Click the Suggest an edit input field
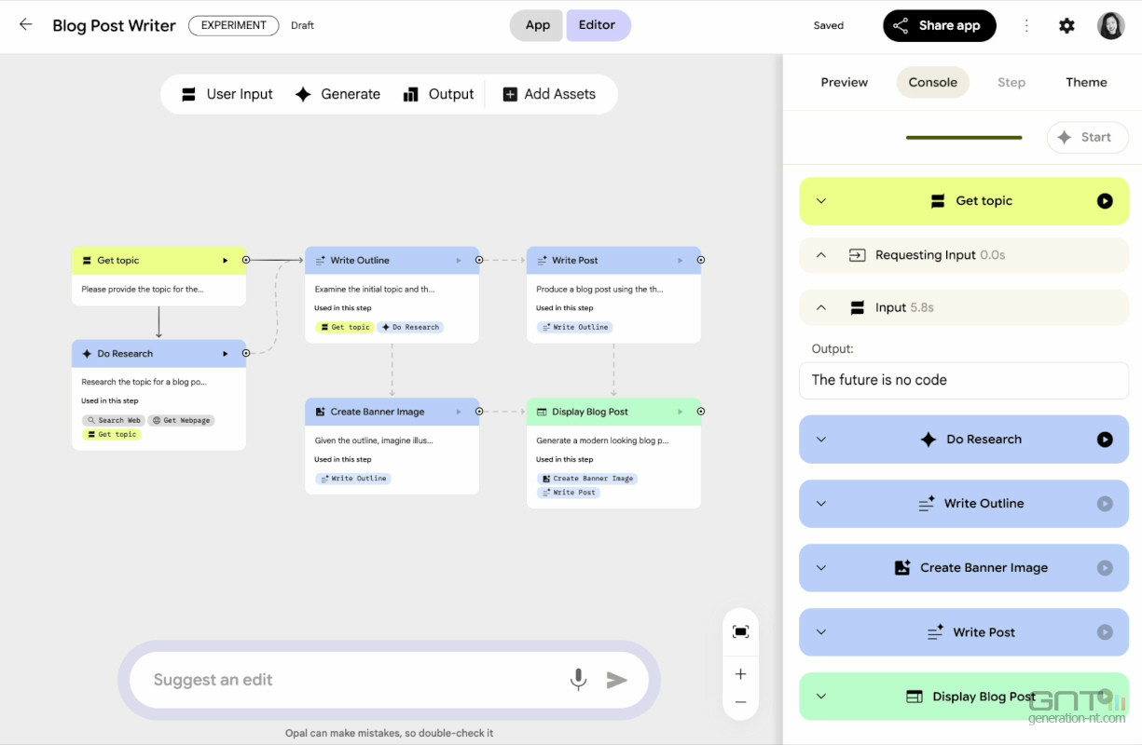This screenshot has width=1142, height=745. click(354, 680)
